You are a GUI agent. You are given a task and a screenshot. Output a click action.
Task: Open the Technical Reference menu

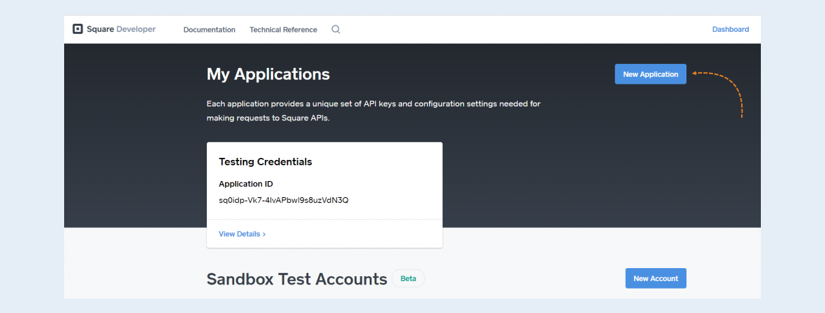click(x=283, y=30)
